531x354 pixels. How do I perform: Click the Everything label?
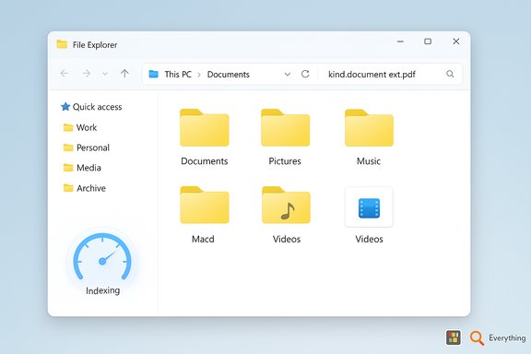507,337
